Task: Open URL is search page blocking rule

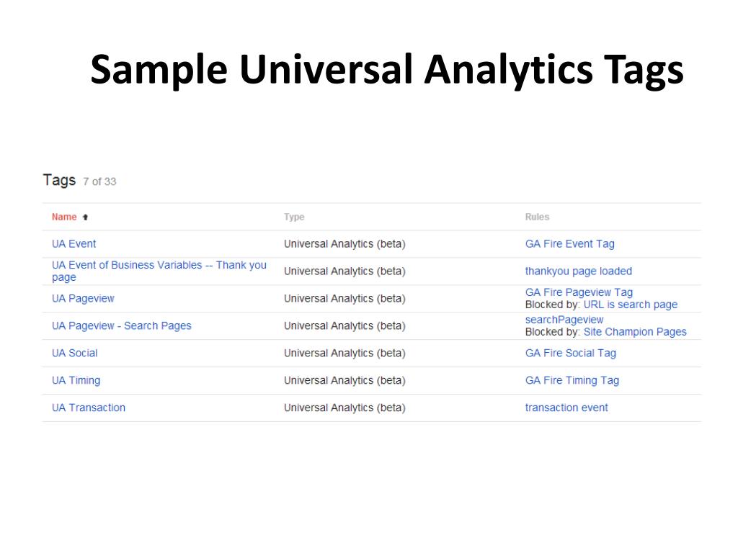Action: [630, 305]
